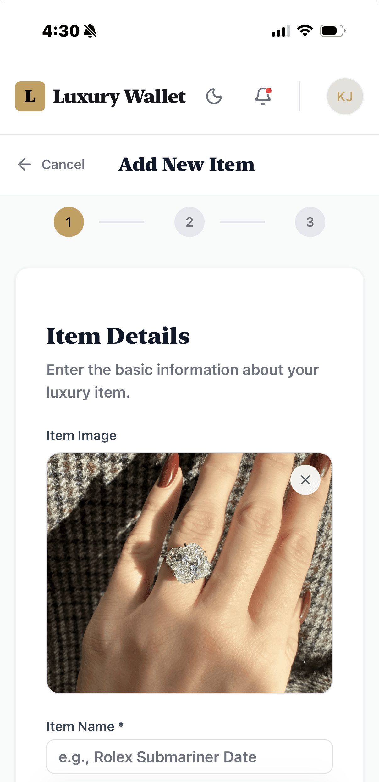
Task: Open notifications via the bell icon
Action: coord(263,96)
